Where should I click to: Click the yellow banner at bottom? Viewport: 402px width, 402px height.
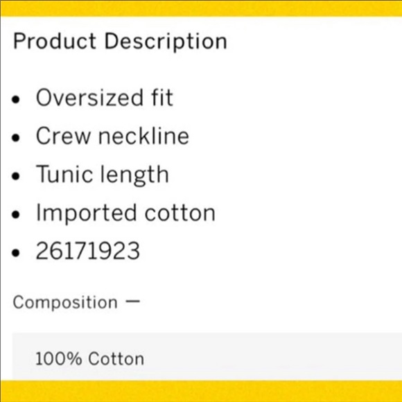(201, 391)
